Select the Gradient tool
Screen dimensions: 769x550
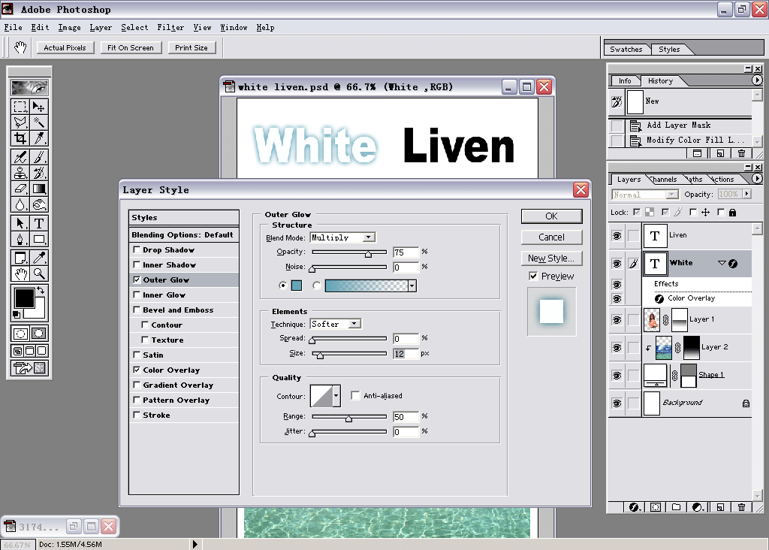39,189
